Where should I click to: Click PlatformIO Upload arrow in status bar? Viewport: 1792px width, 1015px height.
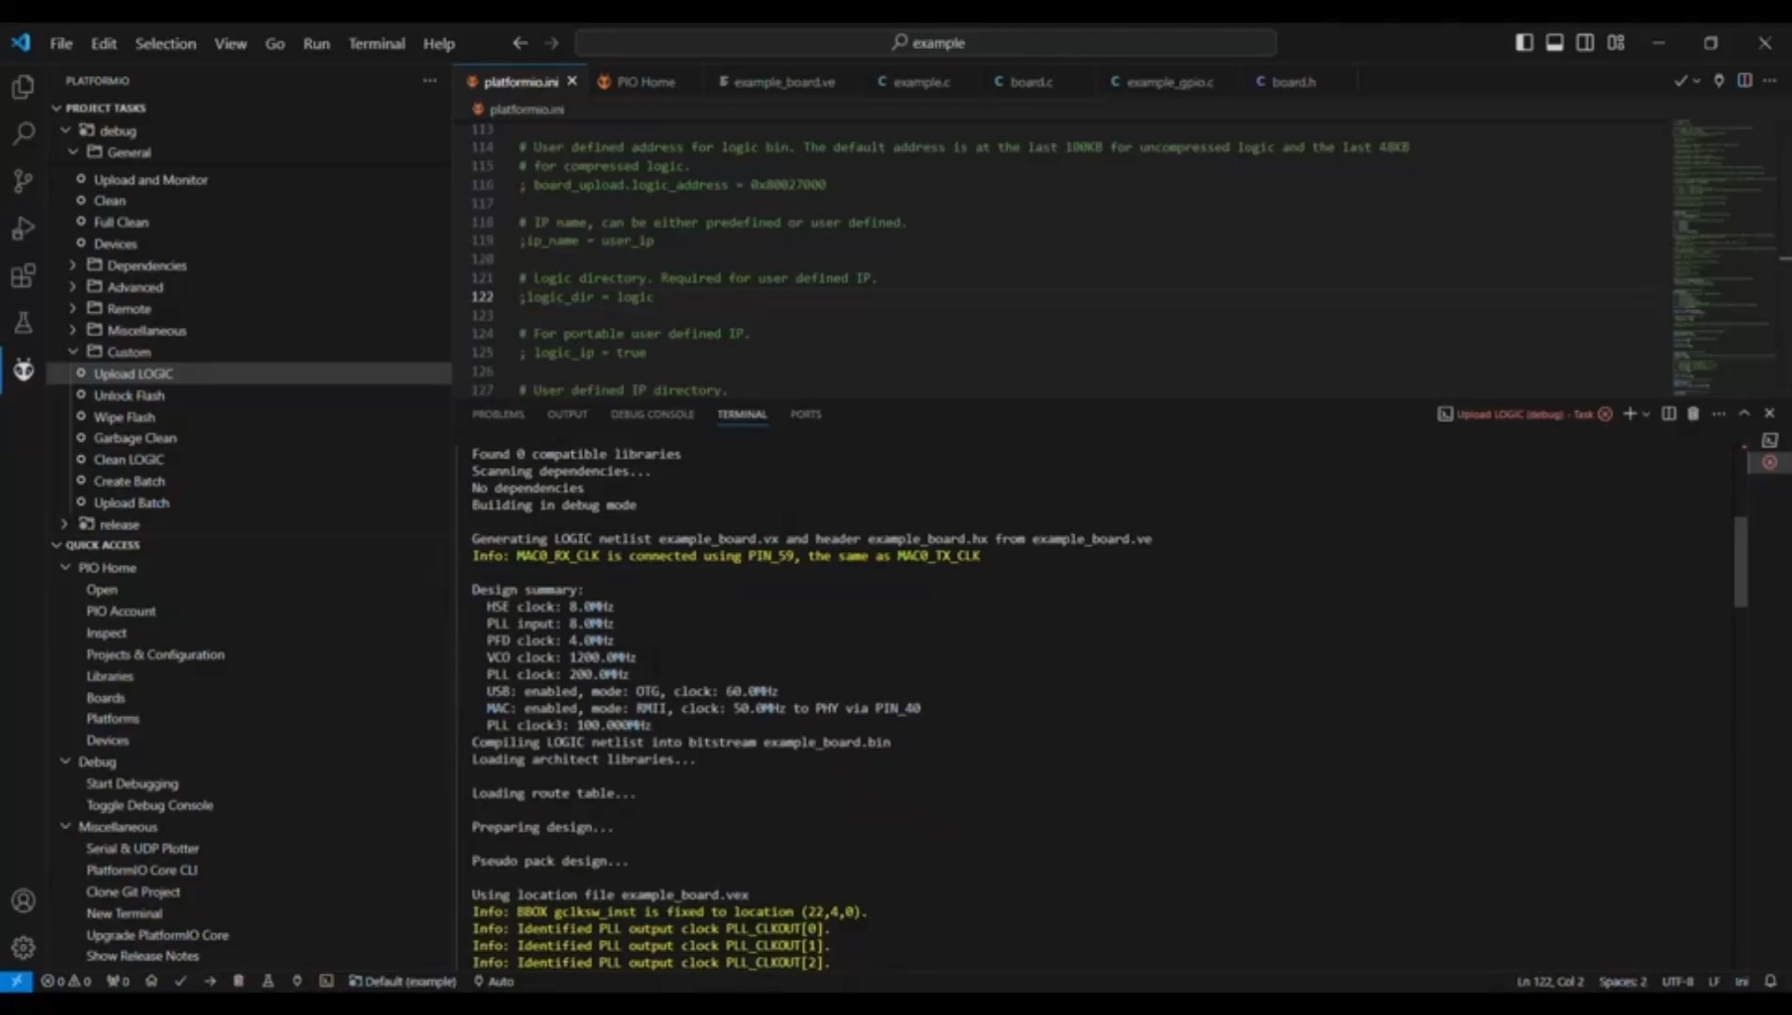[210, 981]
